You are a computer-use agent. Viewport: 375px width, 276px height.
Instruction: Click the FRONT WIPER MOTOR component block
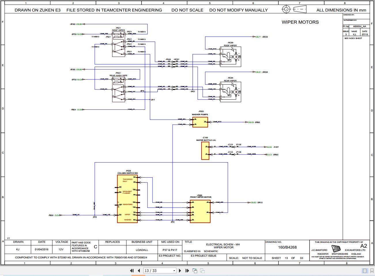(200, 211)
